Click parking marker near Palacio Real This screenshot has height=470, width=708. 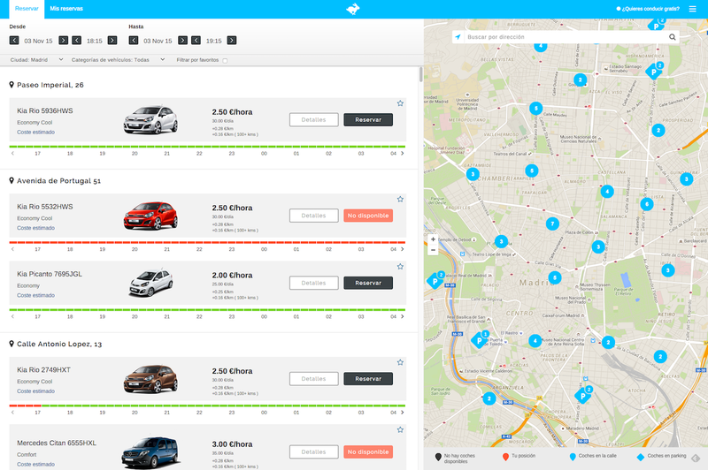pyautogui.click(x=435, y=280)
